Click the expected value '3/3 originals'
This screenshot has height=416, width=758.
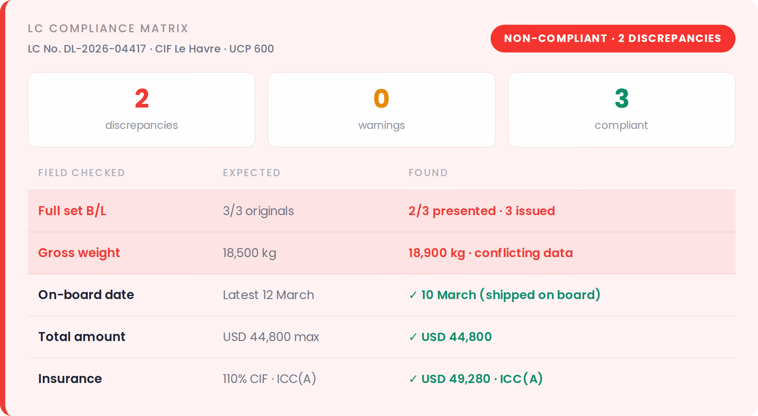[x=258, y=211]
